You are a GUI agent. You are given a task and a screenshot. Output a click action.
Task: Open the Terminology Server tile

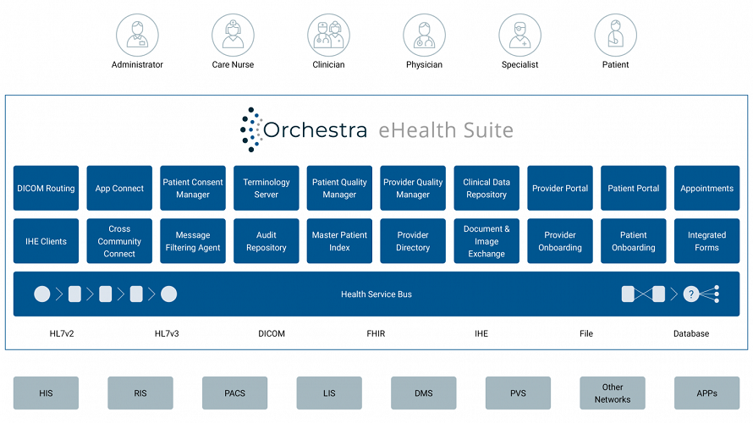266,188
